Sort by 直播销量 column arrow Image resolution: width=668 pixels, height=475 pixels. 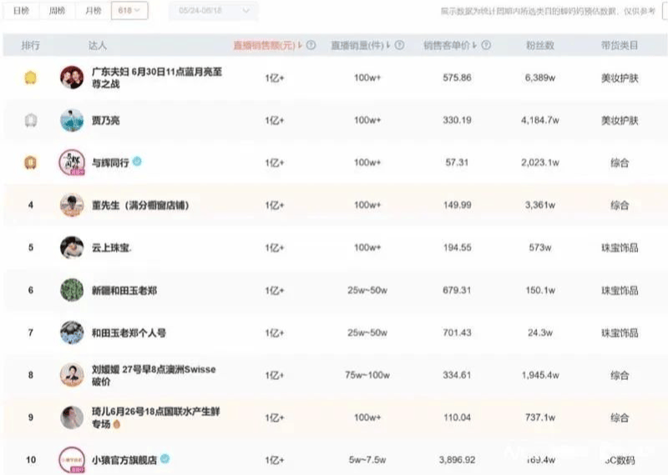coord(387,45)
